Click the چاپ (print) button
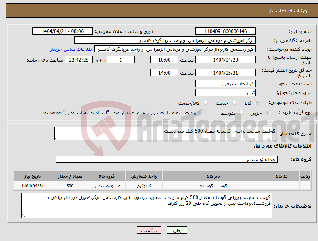 pos(177,230)
